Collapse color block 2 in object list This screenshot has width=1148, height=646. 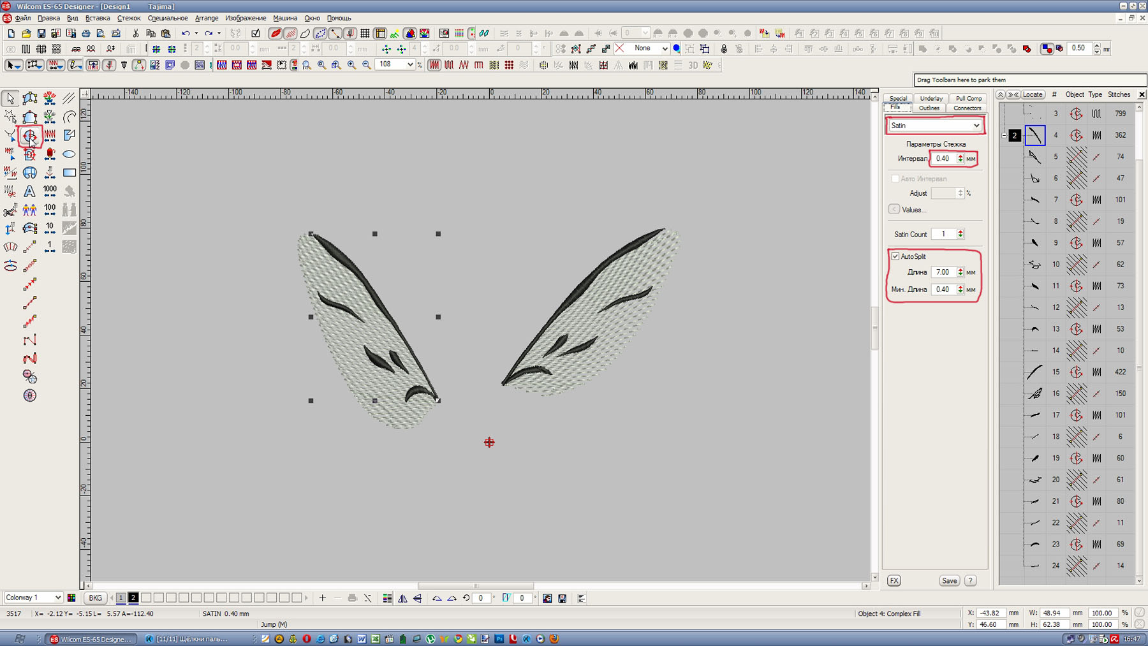pyautogui.click(x=1004, y=135)
